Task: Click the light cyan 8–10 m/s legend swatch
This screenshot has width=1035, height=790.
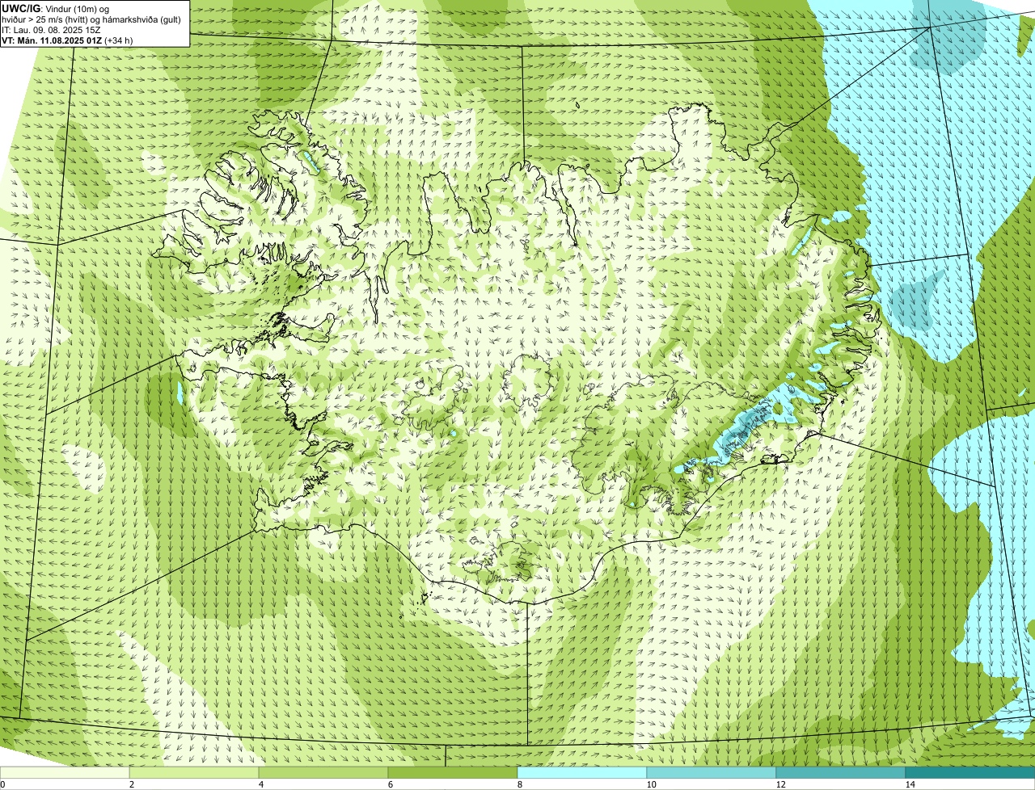Action: point(582,773)
